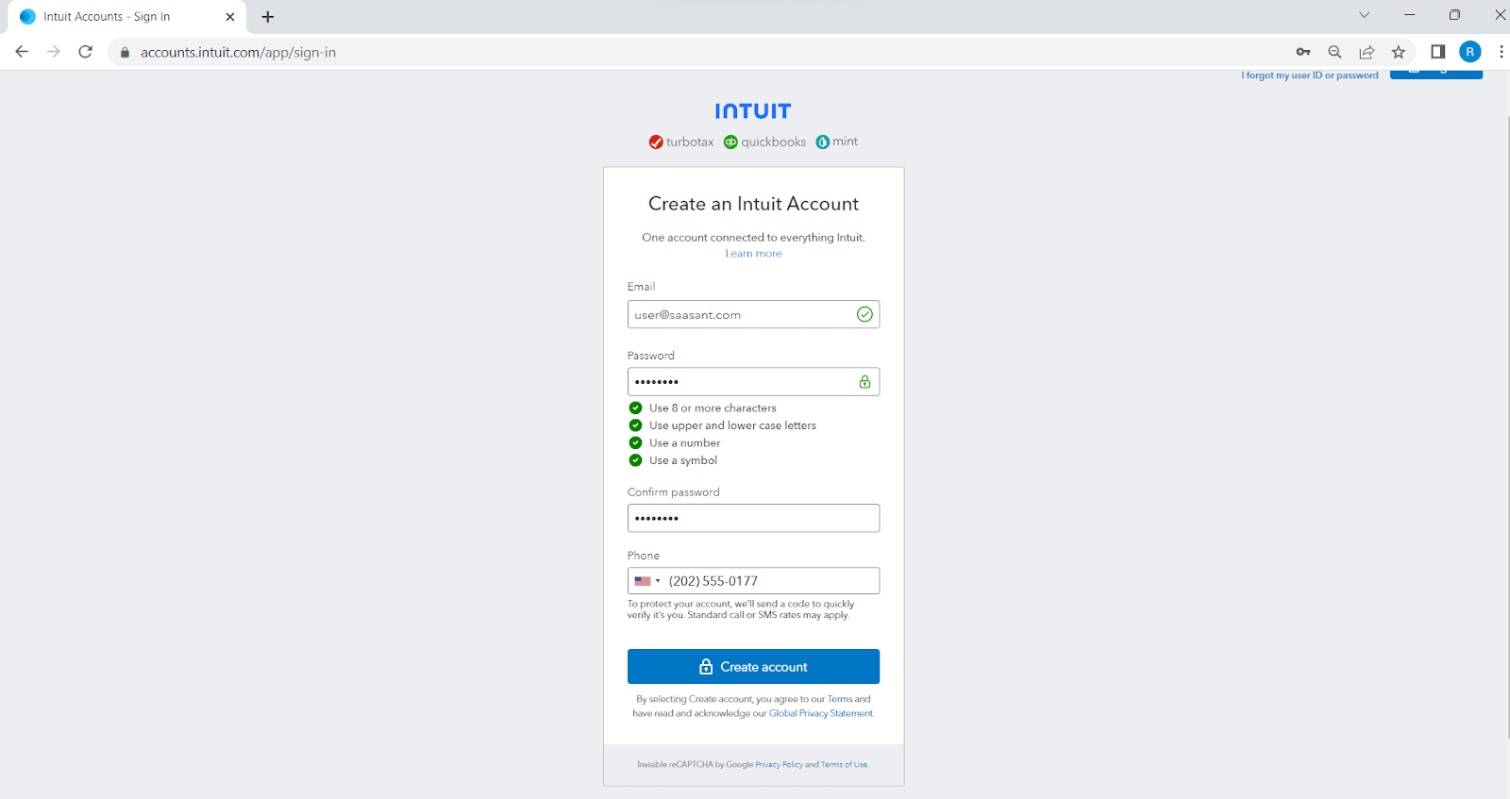Open the Learn more link
The width and height of the screenshot is (1510, 799).
click(753, 254)
